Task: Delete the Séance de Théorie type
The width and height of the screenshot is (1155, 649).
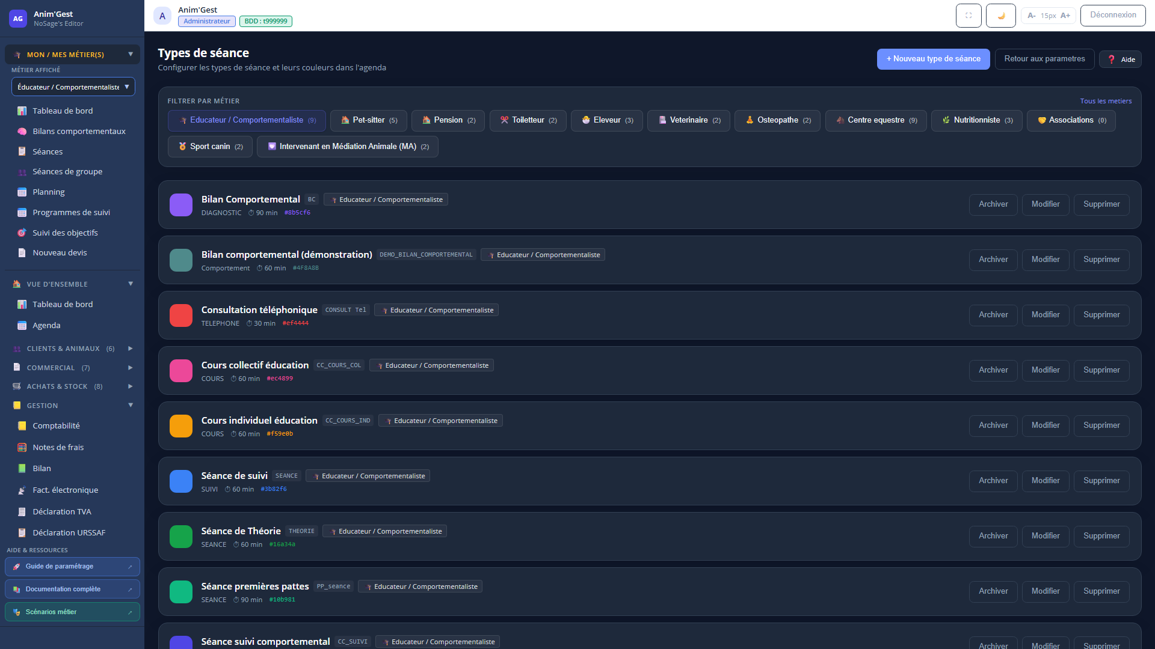Action: [x=1101, y=536]
